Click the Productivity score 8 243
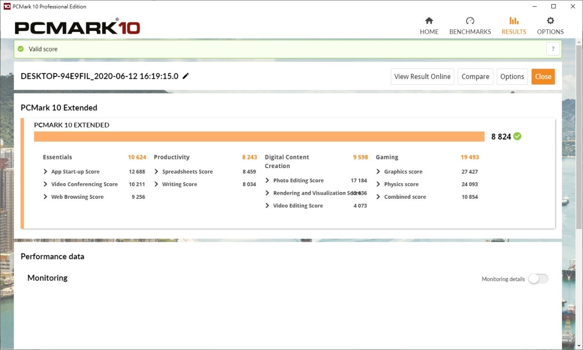The image size is (583, 350). pyautogui.click(x=250, y=157)
